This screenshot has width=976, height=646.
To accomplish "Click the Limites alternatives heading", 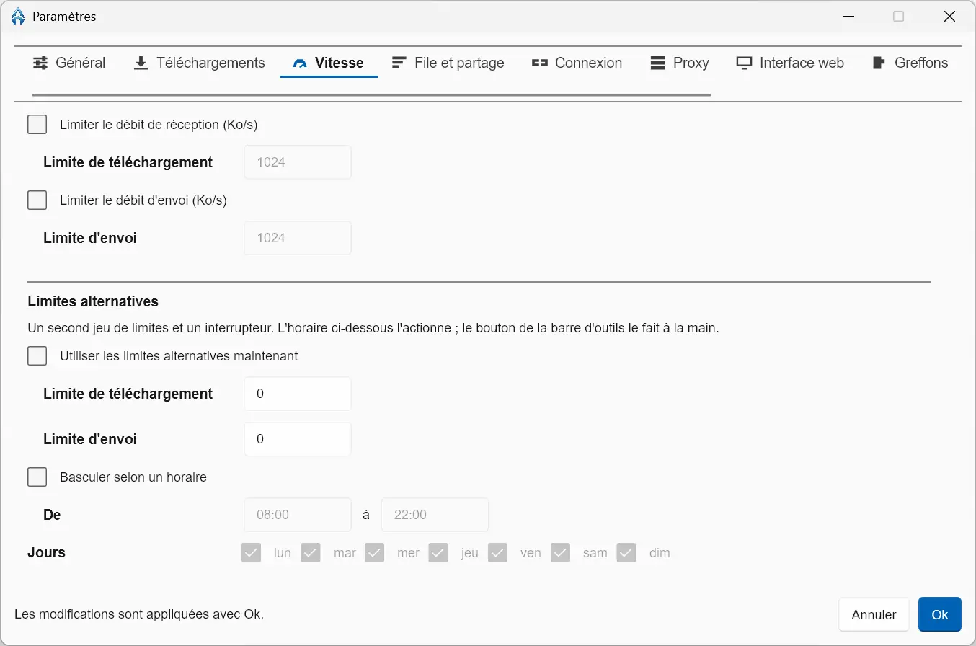I will click(93, 301).
